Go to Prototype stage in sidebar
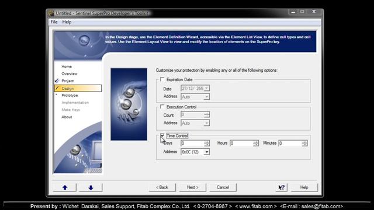This screenshot has width=374, height=210. pos(70,95)
